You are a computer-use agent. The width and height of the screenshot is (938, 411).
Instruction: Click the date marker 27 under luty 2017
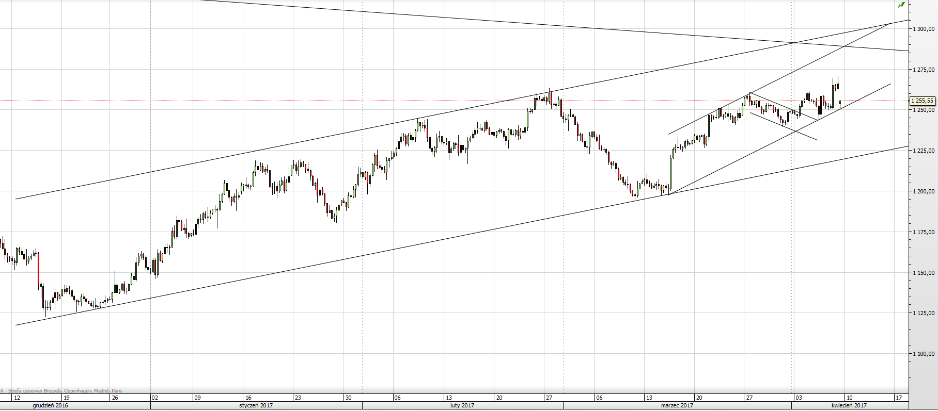pos(549,398)
